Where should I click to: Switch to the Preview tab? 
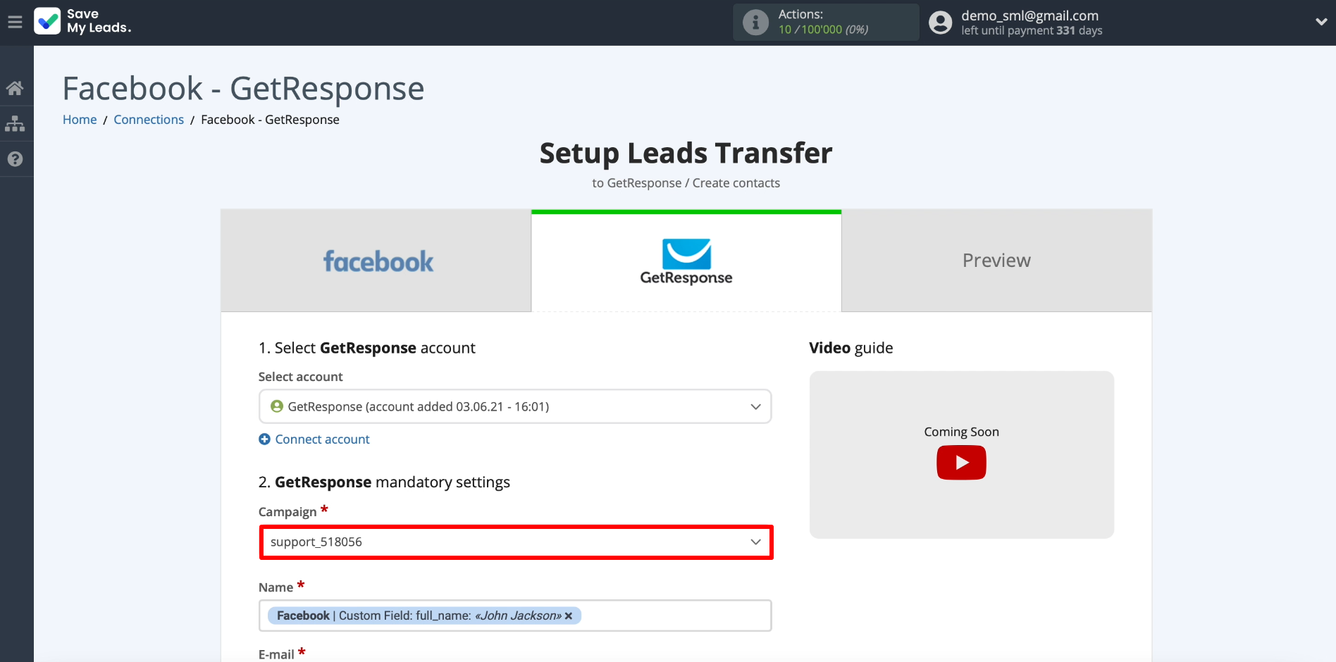click(996, 261)
